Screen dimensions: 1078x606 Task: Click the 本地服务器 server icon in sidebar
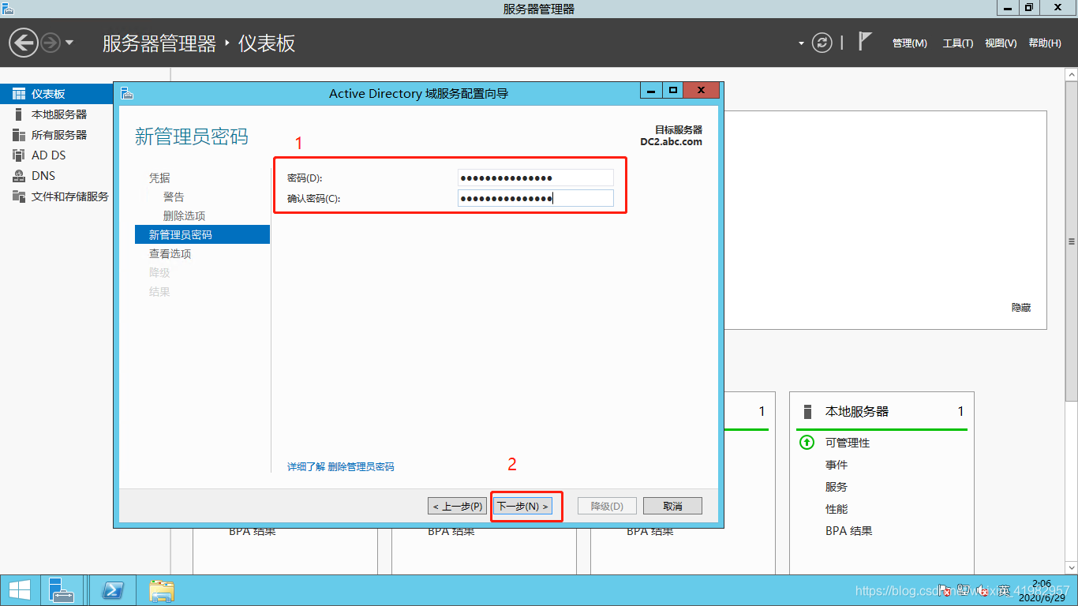19,114
